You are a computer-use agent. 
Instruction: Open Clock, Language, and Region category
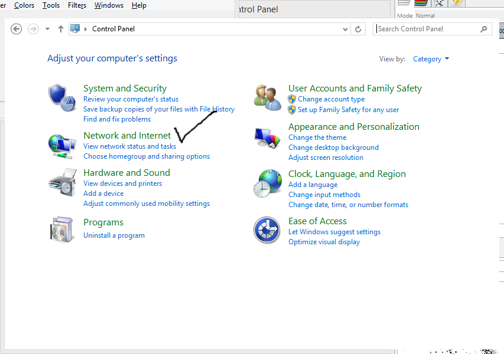347,174
